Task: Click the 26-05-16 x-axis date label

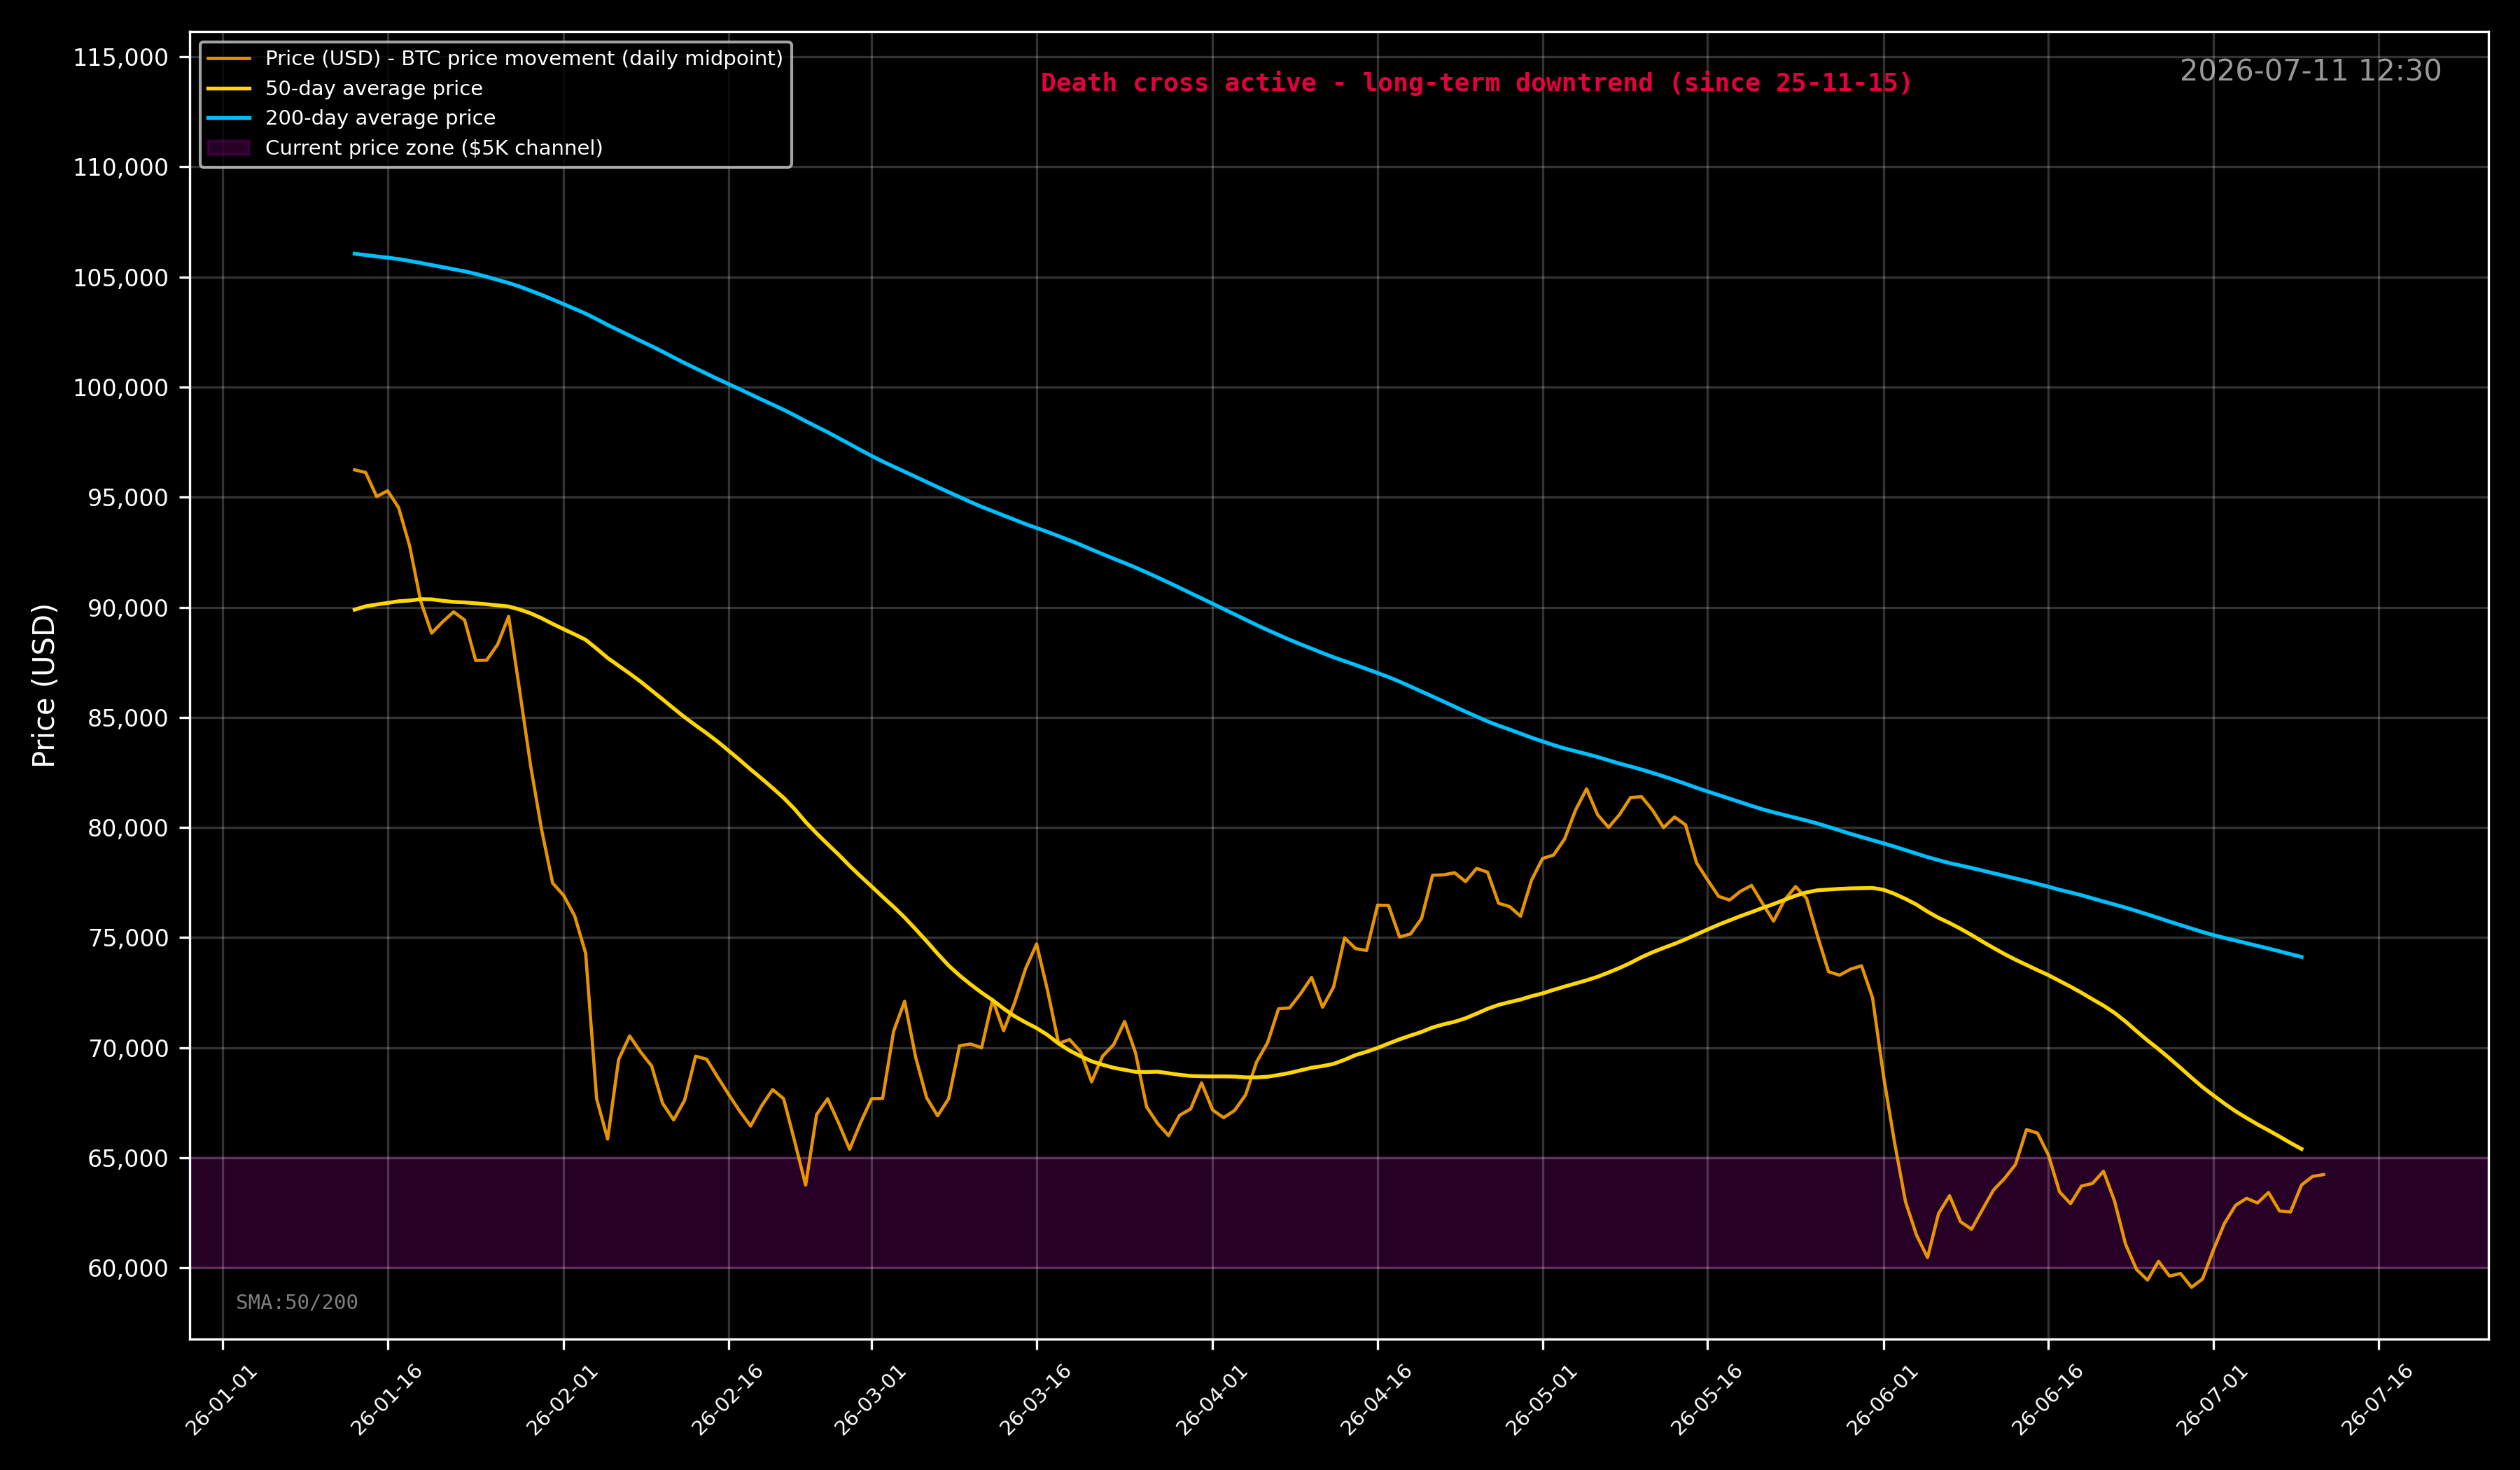Action: [1706, 1400]
